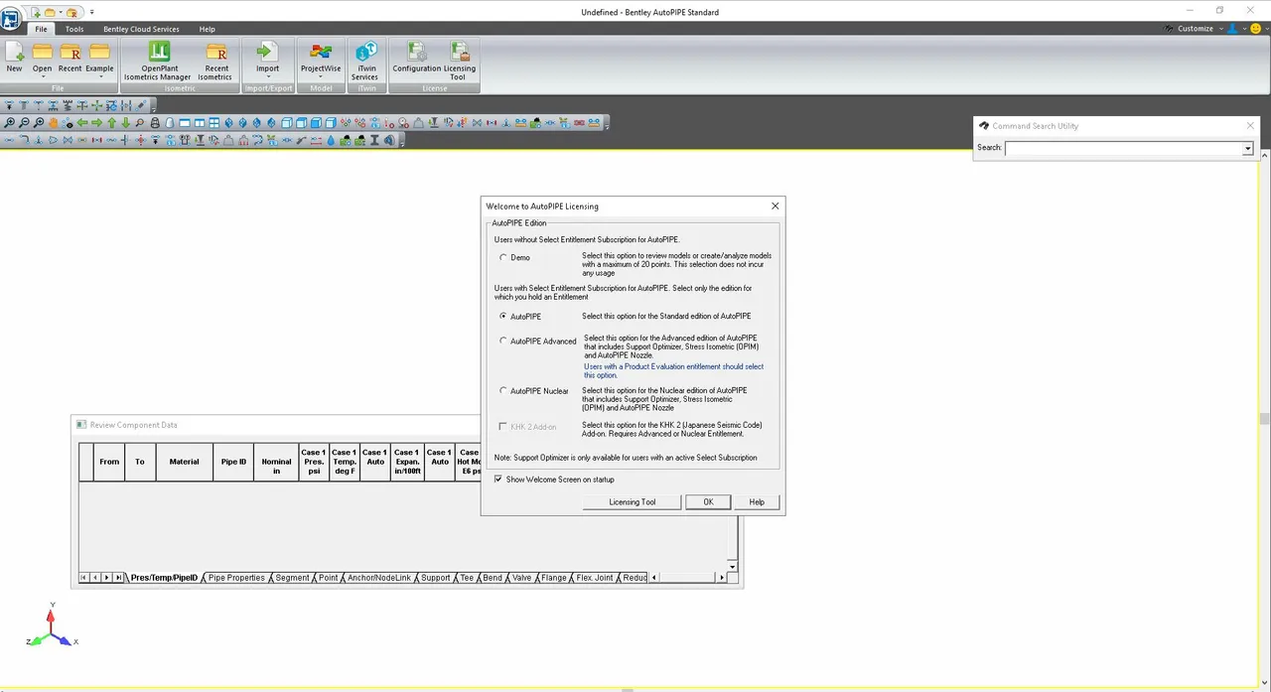
Task: Click the New file icon in ribbon
Action: [x=14, y=58]
